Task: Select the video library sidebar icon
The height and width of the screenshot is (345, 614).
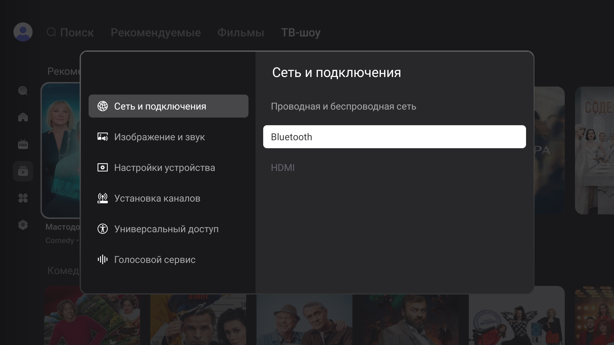Action: (x=23, y=171)
